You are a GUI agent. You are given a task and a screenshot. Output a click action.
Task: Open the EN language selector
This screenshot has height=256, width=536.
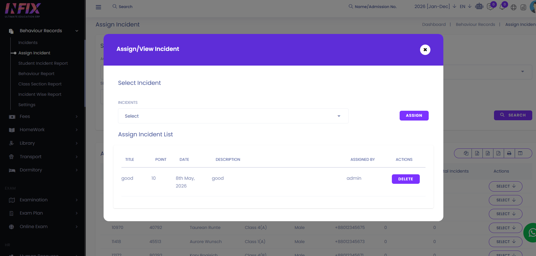(x=466, y=6)
